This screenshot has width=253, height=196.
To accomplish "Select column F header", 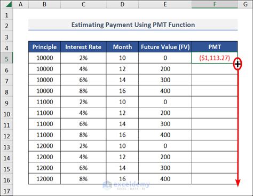I will (215, 4).
